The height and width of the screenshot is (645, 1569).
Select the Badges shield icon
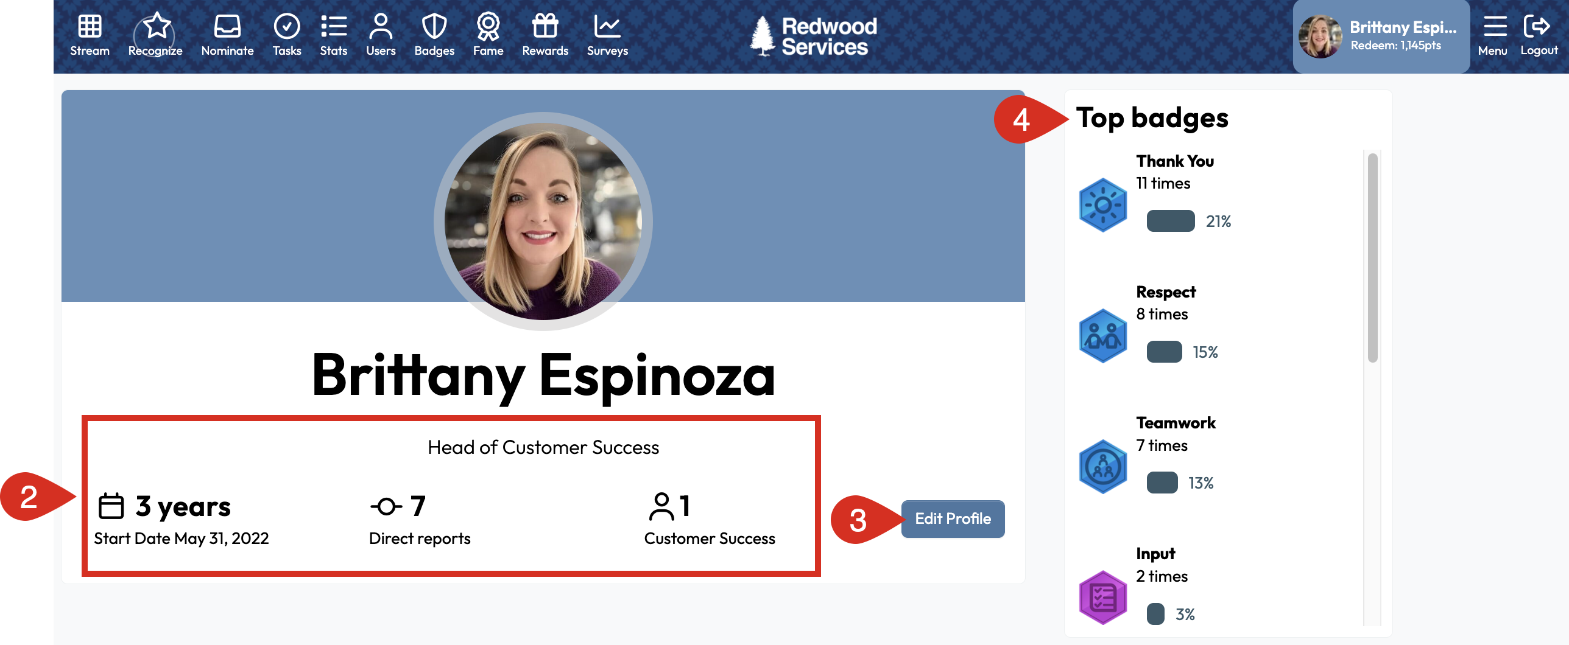pyautogui.click(x=434, y=27)
